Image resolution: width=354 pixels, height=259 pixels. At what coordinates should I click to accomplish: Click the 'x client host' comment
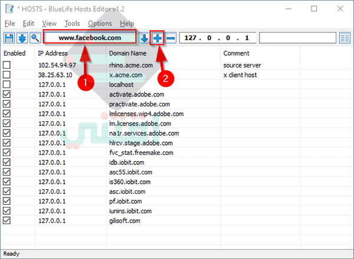point(240,75)
